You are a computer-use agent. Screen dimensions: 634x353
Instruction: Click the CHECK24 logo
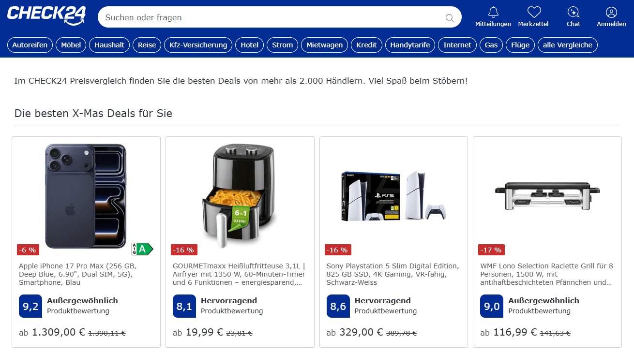tap(46, 15)
